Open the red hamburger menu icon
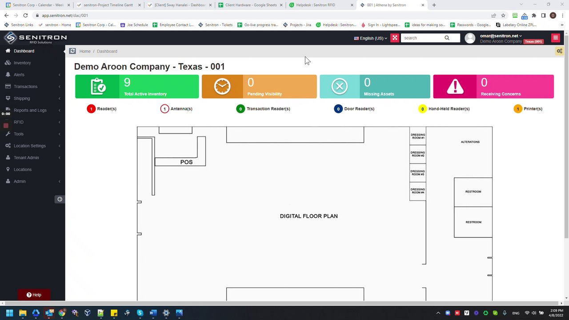The image size is (569, 320). click(x=555, y=38)
